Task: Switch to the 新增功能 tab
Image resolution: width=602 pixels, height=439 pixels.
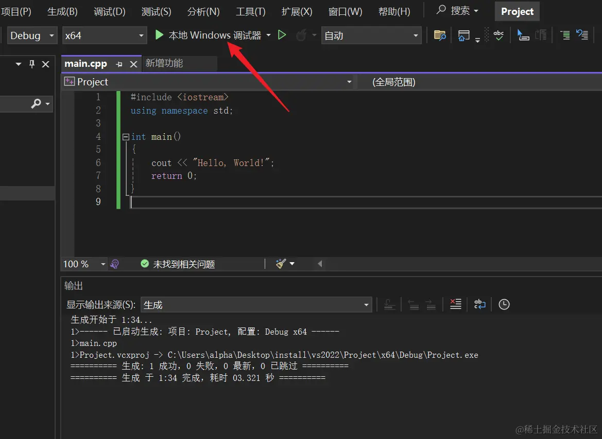Action: 164,63
